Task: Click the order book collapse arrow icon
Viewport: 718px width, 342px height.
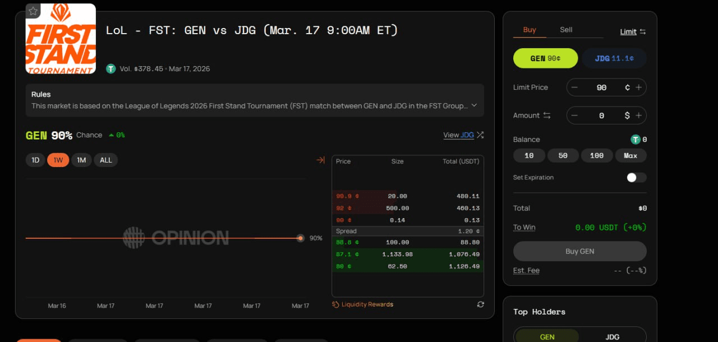Action: pos(320,160)
